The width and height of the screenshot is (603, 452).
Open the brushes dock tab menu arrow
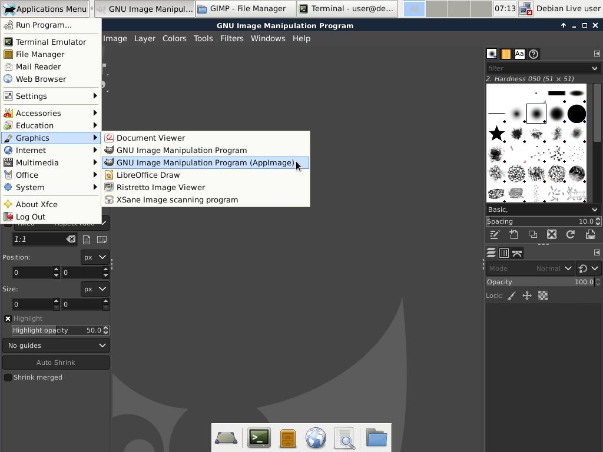point(597,54)
